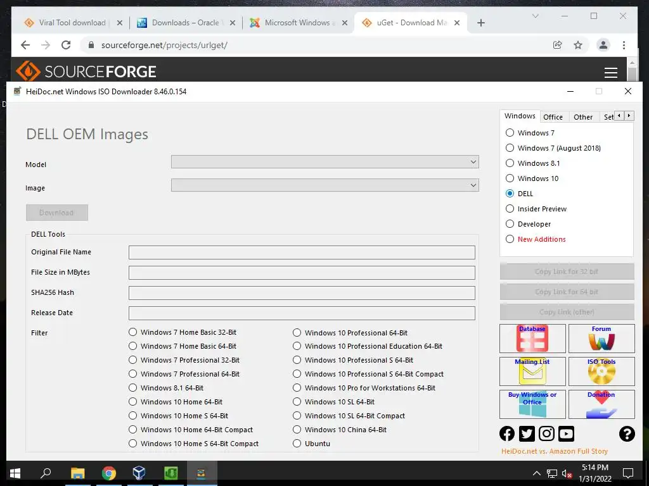Share this page icon in Chrome address bar

point(558,45)
